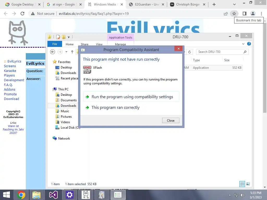Choose 'This program ran correctly' option
Viewport: 267px width, 200px height.
click(x=131, y=108)
